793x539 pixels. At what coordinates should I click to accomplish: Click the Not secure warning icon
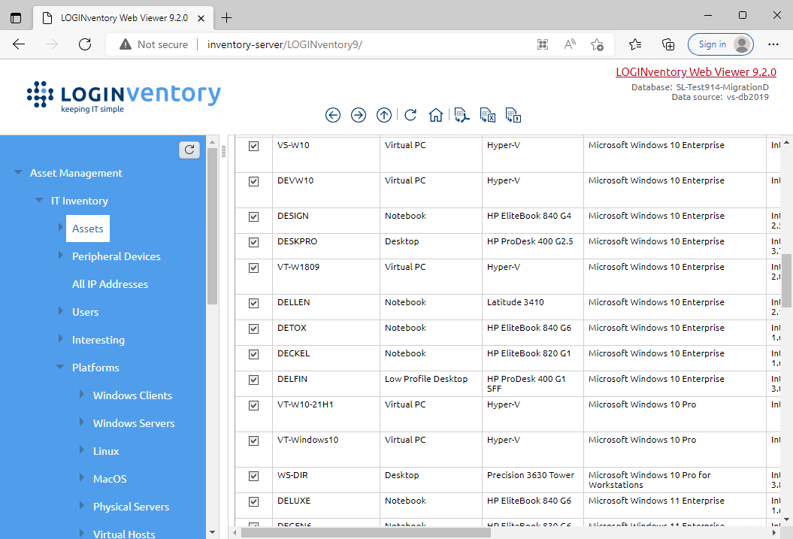[126, 44]
